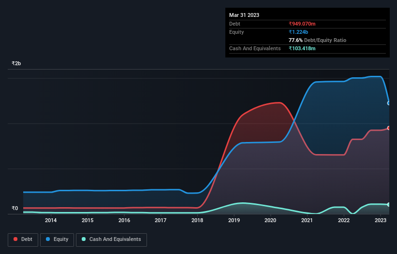Click the red Debt legend dot
Screen dimensions: 397x254
(x=15, y=239)
